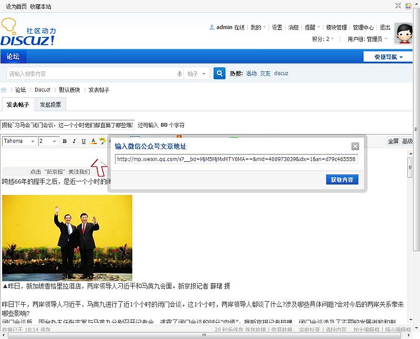Image resolution: width=420 pixels, height=339 pixels.
Task: Expand the 我的 dropdown menu
Action: point(258,27)
